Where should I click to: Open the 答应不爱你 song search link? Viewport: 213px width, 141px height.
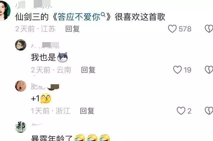coord(79,17)
